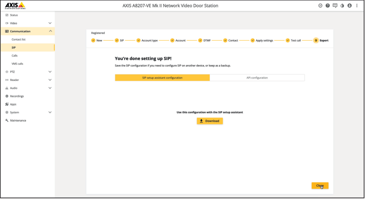Image resolution: width=365 pixels, height=199 pixels.
Task: Collapse the Communication section chevron
Action: pyautogui.click(x=50, y=31)
